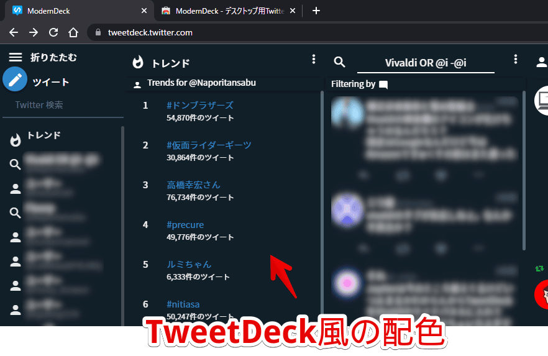Click the Vivaldi OR @i -@i query field
This screenshot has height=356, width=548.
coord(426,63)
